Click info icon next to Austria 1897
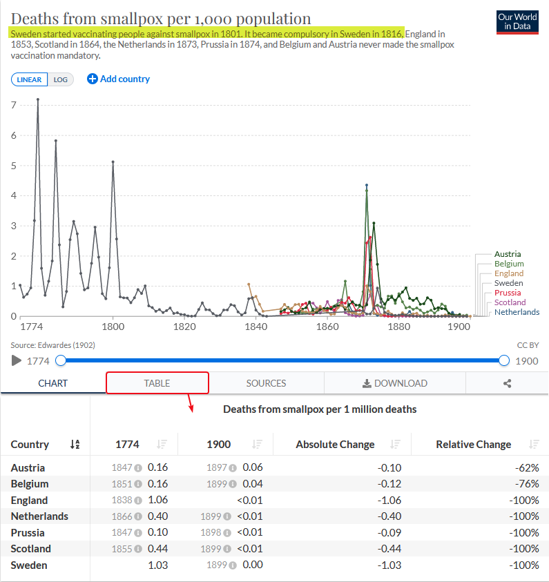This screenshot has width=549, height=582. click(x=233, y=468)
